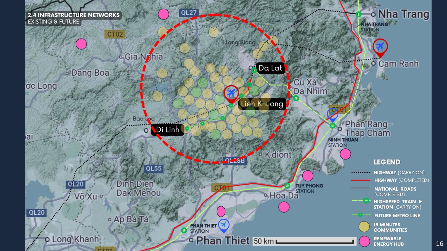Select the Ninh Thuan station marker
Viewport: 447px width, 251px height.
tap(332, 126)
